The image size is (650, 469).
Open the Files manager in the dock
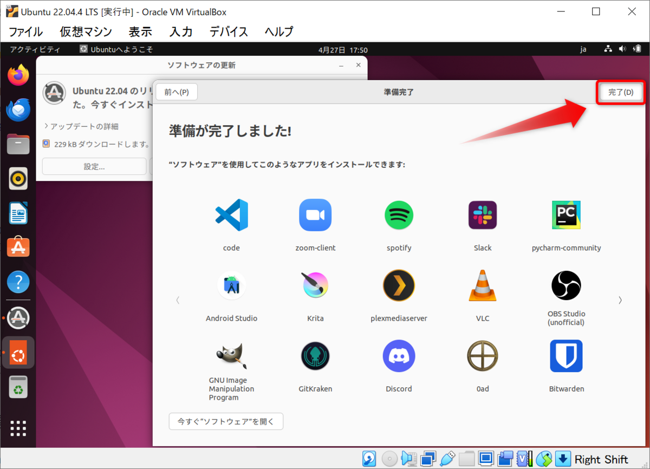point(18,144)
